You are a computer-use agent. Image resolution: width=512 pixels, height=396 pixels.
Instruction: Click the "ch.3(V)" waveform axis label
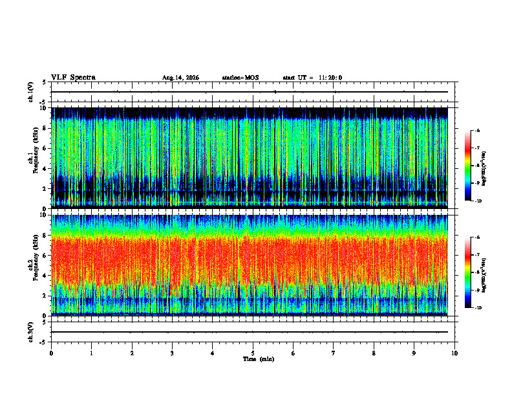point(31,332)
